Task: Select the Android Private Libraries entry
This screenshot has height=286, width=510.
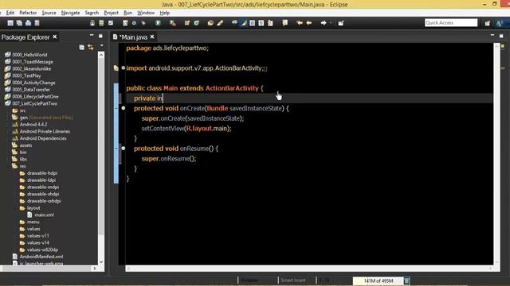Action: click(45, 131)
